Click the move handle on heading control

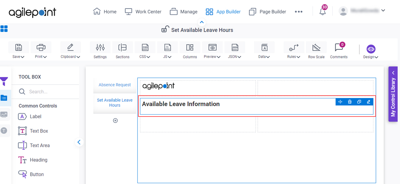(340, 102)
